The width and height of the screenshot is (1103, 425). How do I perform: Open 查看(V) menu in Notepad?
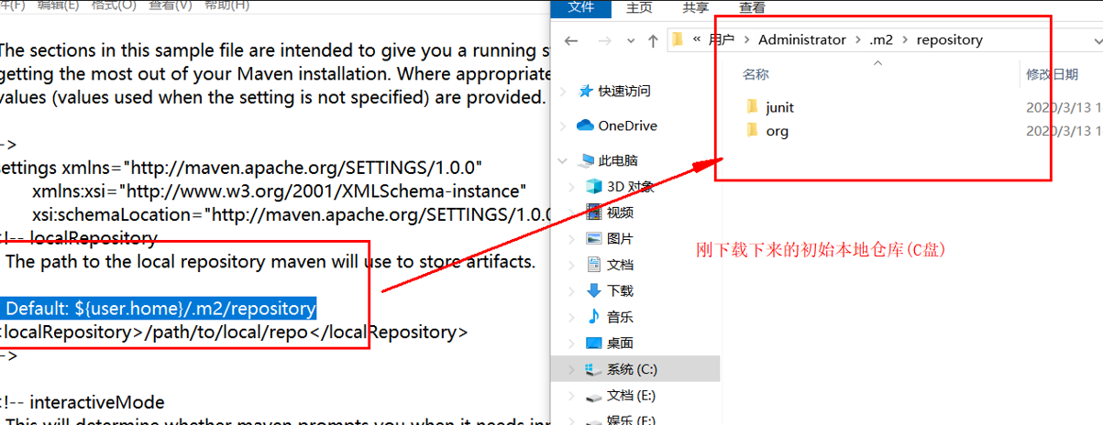point(171,5)
